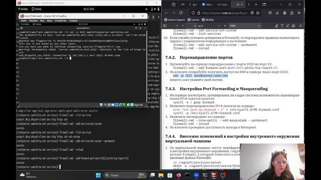Click Activities in server VM top bar
Viewport: 321px width, 180px height.
23,9
